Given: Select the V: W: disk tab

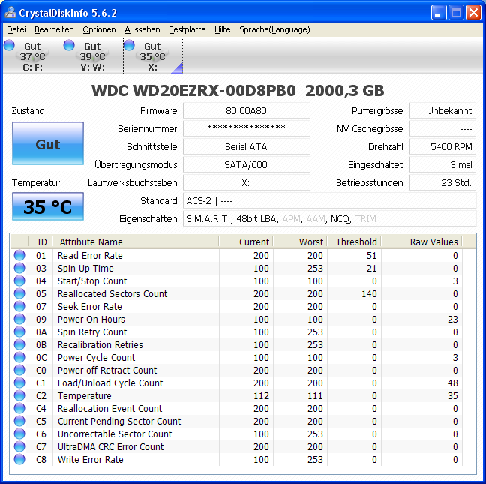Looking at the screenshot, I should [x=92, y=56].
